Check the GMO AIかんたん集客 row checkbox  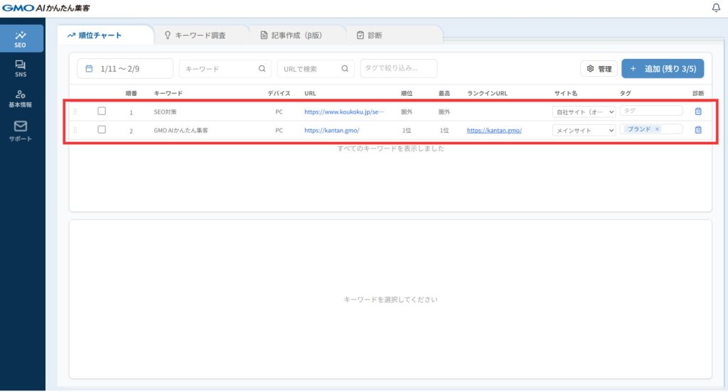102,129
